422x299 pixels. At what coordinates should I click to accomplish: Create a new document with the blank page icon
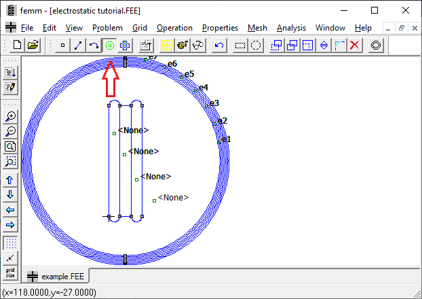pyautogui.click(x=17, y=46)
